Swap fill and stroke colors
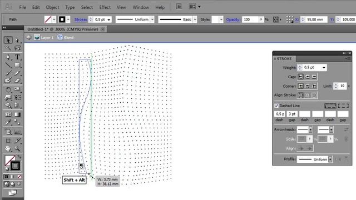The width and height of the screenshot is (356, 200). [x=19, y=157]
